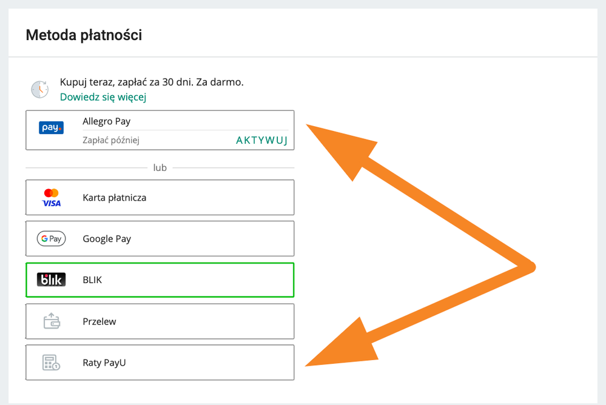Screen dimensions: 606x405
Task: Click the BLIK black logo
Action: pos(51,279)
